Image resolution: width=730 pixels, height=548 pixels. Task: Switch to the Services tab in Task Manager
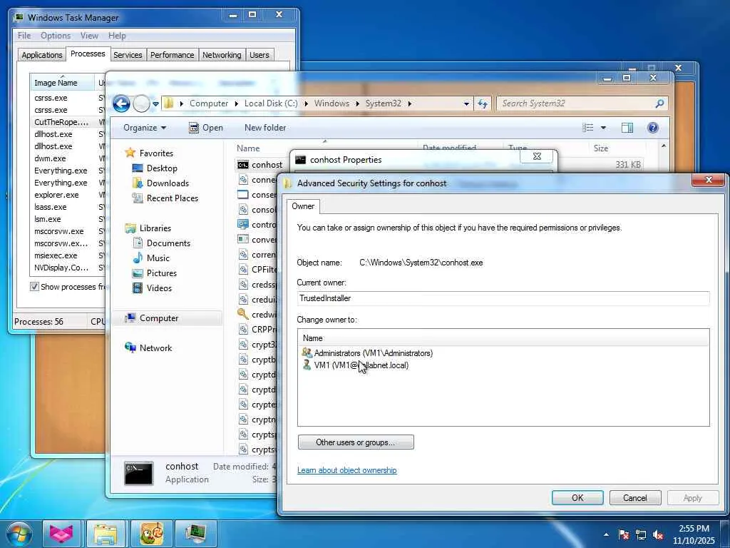pyautogui.click(x=128, y=55)
